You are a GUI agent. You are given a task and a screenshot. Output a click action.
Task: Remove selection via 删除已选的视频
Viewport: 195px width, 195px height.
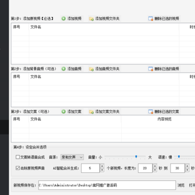click(164, 18)
